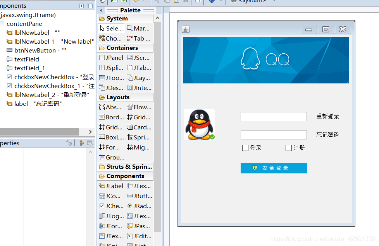Click the 忘记密码 label in preview

click(328, 134)
